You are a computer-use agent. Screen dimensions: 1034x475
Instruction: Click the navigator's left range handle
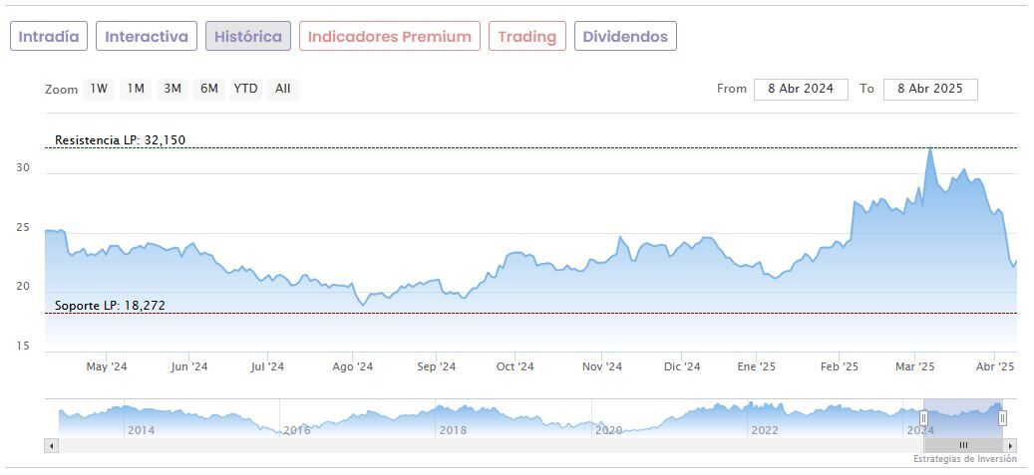point(924,418)
